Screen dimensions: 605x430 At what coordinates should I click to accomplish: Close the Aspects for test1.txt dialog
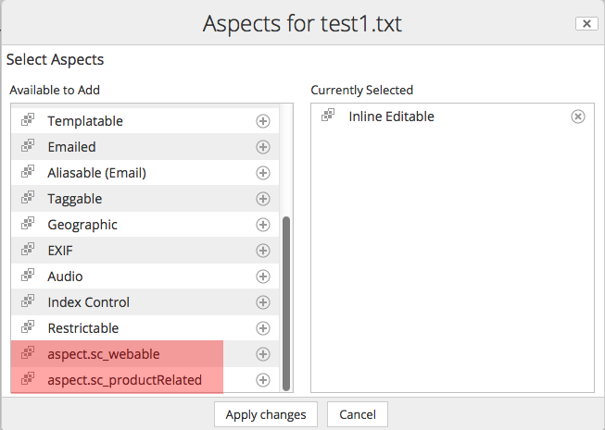coord(585,23)
